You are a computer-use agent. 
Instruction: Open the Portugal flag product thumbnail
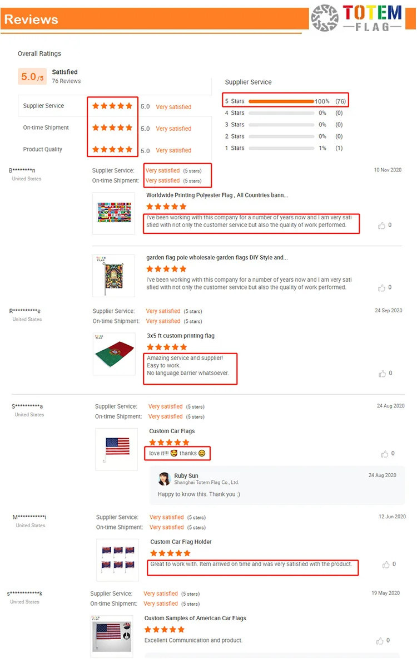[x=113, y=354]
